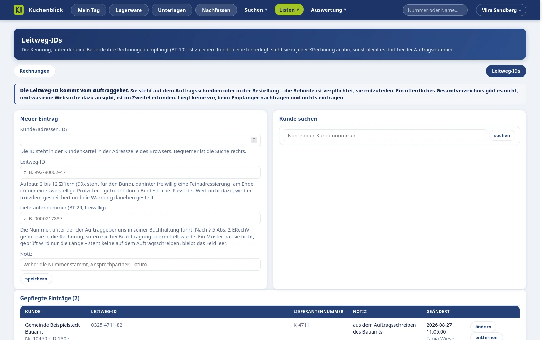Focus the Nummer oder Name search box

(x=435, y=10)
